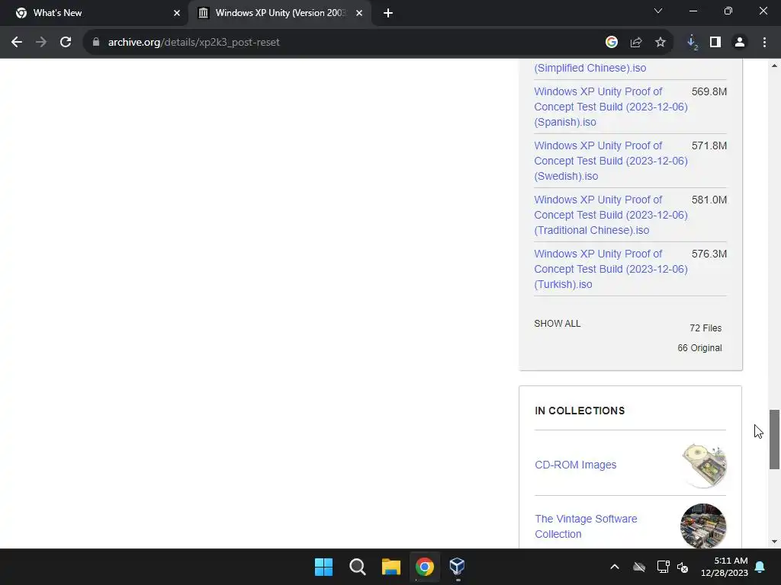The height and width of the screenshot is (585, 781).
Task: Open the notifications bell
Action: tap(760, 567)
